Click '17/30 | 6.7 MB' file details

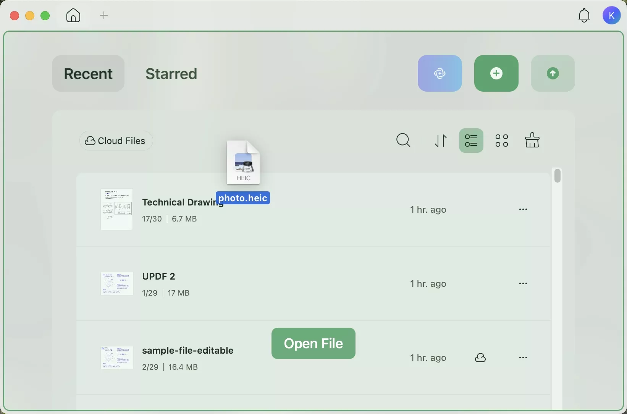coord(170,219)
